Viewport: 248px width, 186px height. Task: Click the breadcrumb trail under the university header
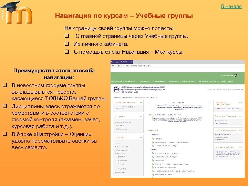click(x=136, y=97)
